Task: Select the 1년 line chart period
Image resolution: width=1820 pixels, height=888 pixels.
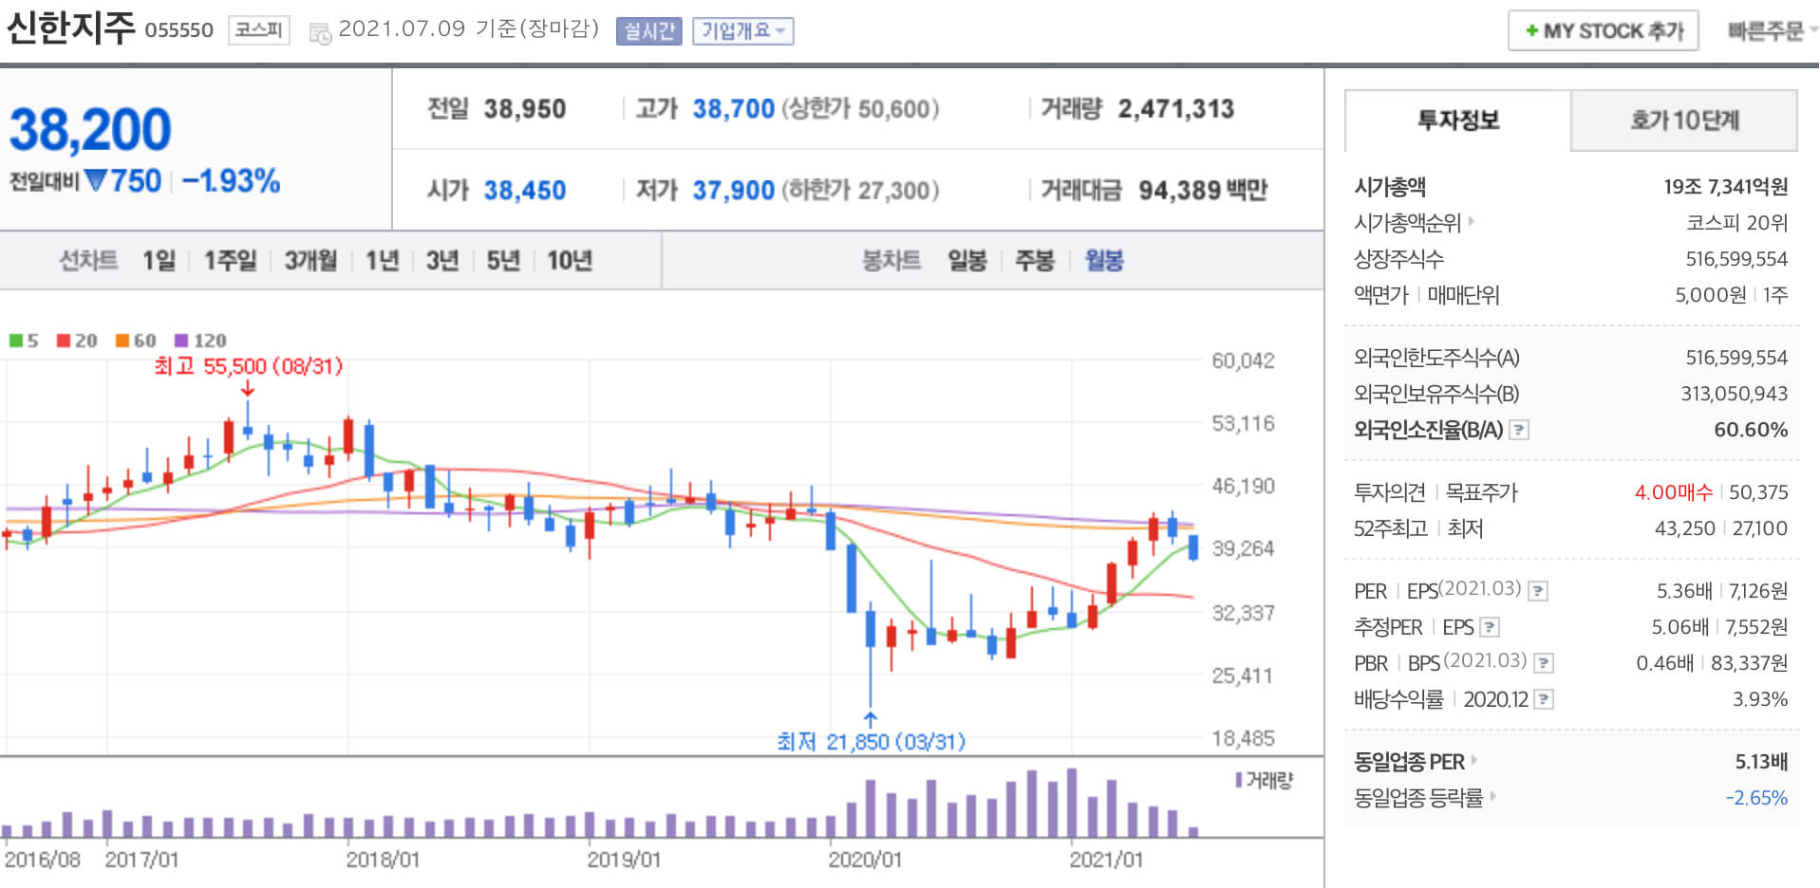Action: [x=382, y=260]
